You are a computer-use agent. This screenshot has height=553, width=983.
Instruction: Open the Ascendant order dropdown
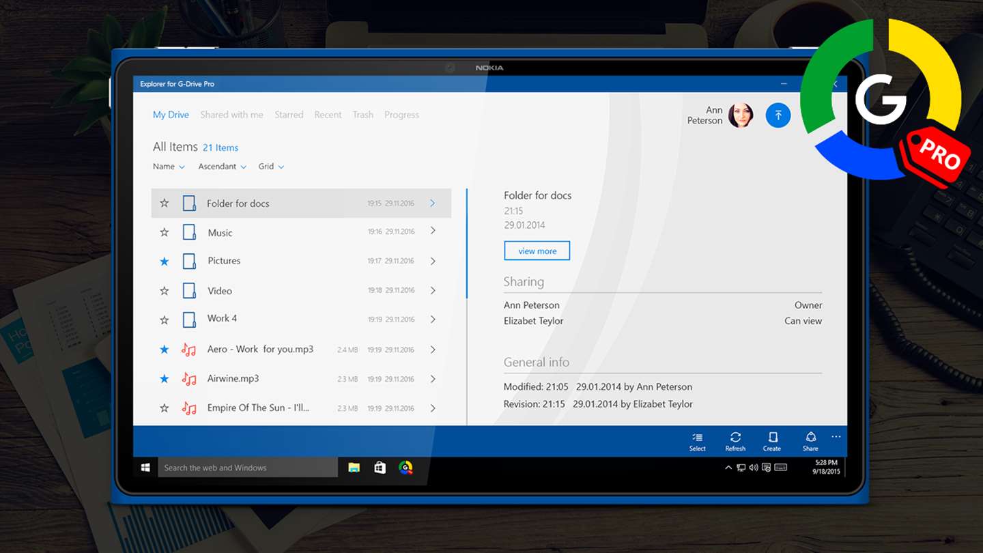[222, 167]
